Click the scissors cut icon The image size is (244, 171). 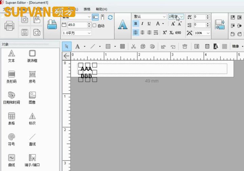(134, 47)
